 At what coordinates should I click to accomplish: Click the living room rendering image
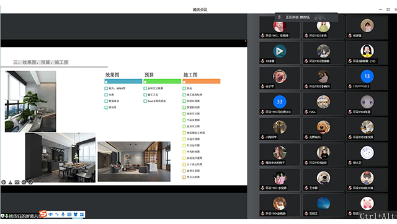coord(134,162)
